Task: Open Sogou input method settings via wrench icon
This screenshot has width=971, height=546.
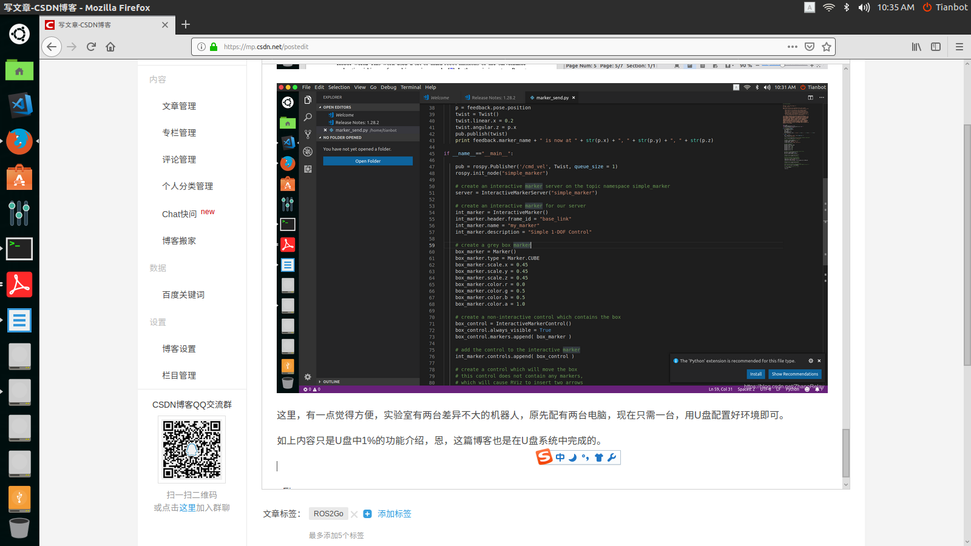Action: (611, 457)
